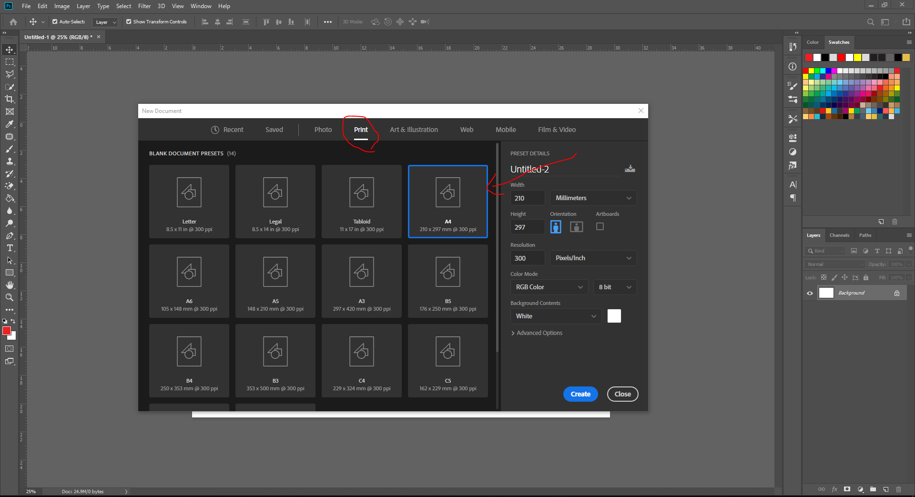Choose portrait orientation
915x497 pixels.
point(556,227)
